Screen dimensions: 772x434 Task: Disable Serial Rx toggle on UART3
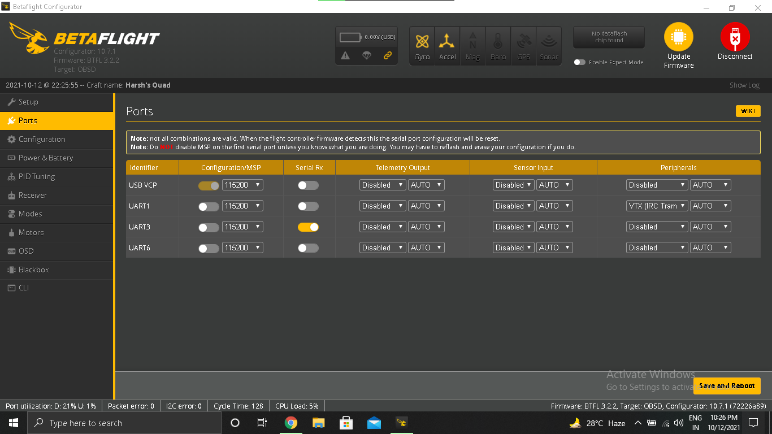point(308,227)
